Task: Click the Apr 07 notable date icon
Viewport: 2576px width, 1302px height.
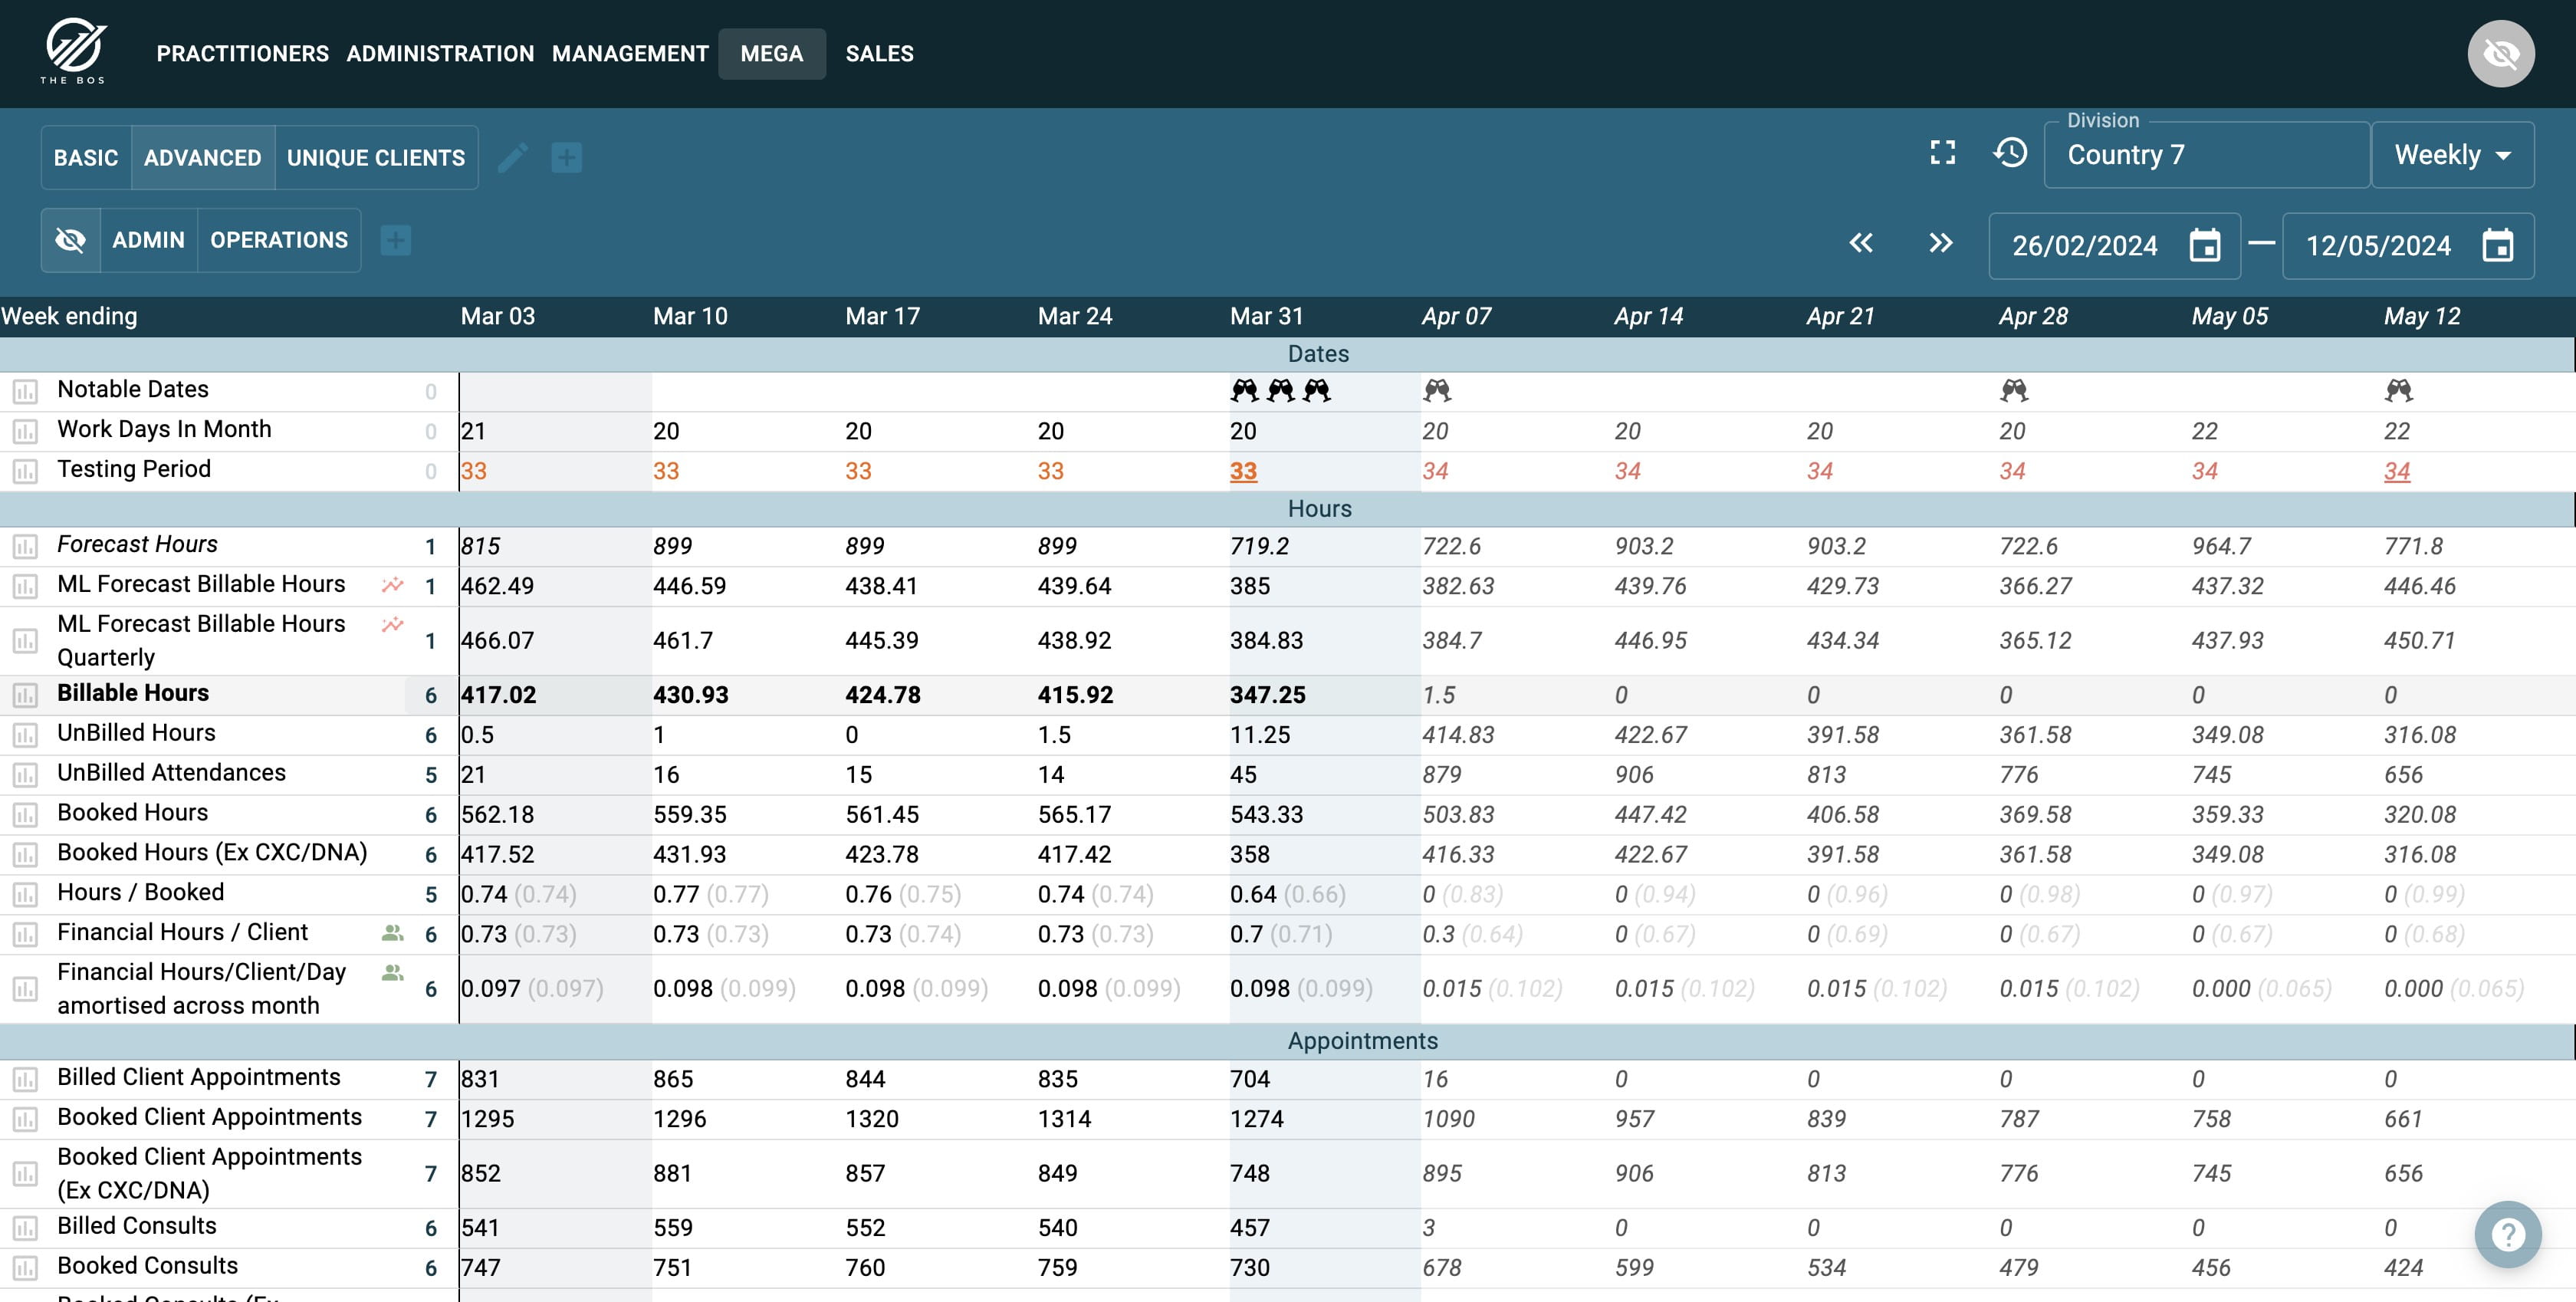Action: pyautogui.click(x=1437, y=390)
